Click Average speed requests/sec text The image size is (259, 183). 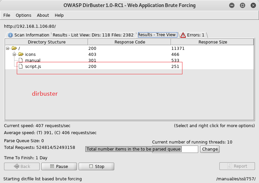(x=50, y=133)
